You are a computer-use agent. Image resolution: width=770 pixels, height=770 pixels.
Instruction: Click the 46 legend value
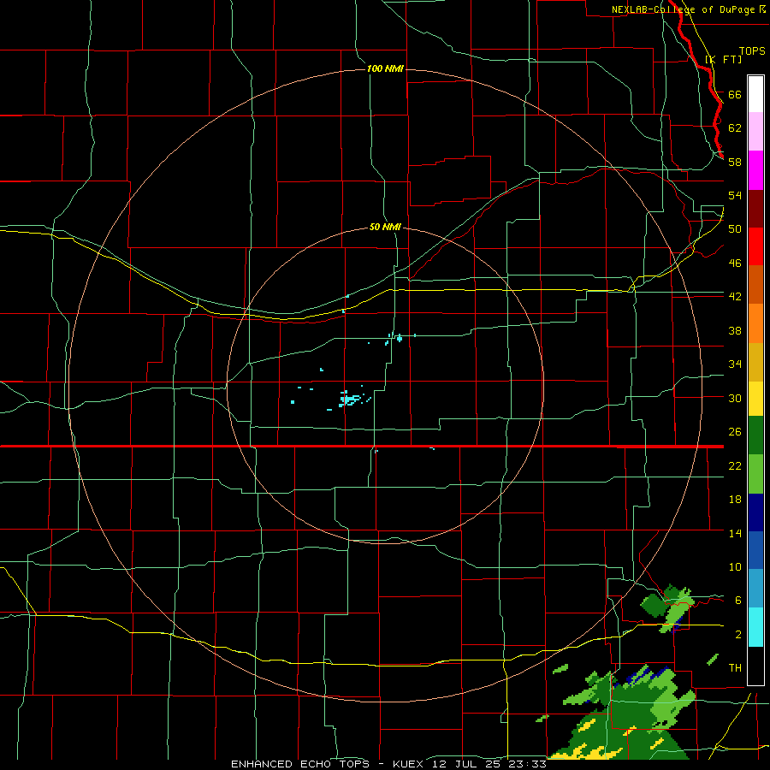click(x=735, y=263)
